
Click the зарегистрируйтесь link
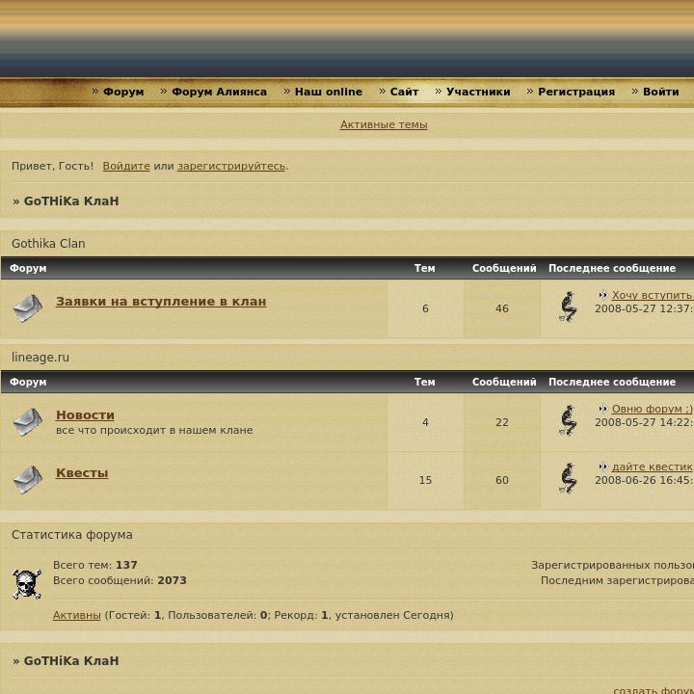pos(231,166)
